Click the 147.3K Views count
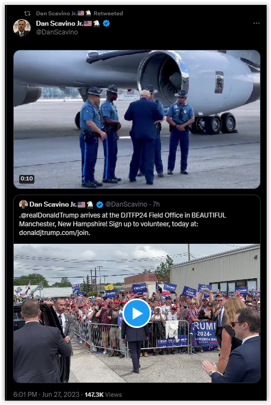The height and width of the screenshot is (405, 271). click(x=103, y=395)
